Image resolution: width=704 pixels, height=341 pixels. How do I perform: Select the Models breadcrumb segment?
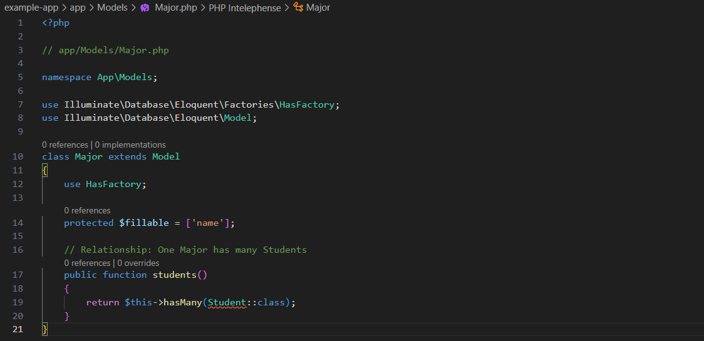[x=112, y=8]
